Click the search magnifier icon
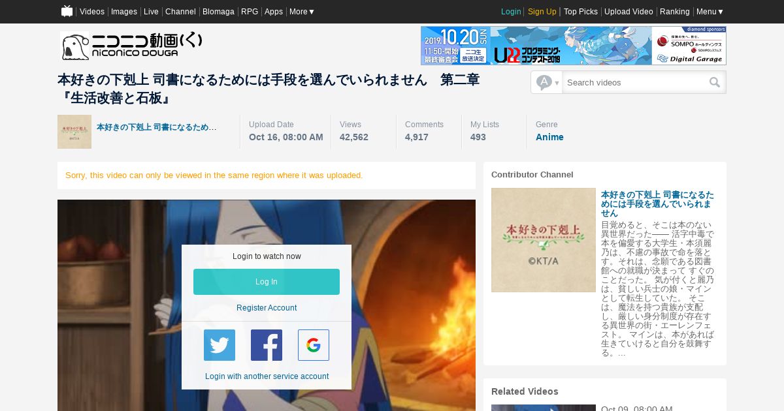The image size is (784, 411). (715, 82)
